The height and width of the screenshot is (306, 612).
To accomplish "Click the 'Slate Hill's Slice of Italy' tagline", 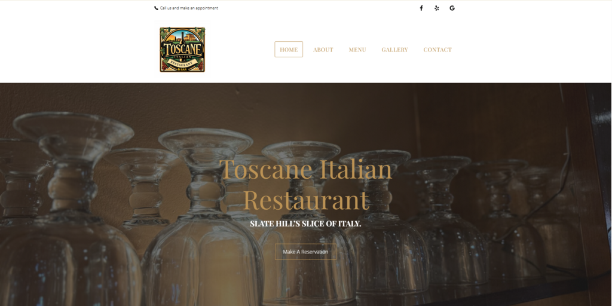I will 305,224.
